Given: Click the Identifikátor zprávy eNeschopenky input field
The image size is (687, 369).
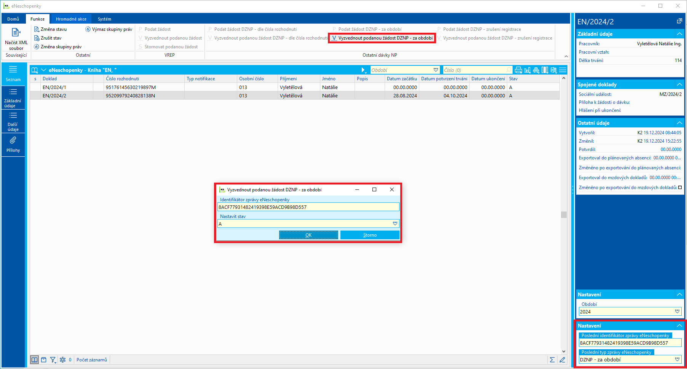Looking at the screenshot, I should click(x=308, y=207).
